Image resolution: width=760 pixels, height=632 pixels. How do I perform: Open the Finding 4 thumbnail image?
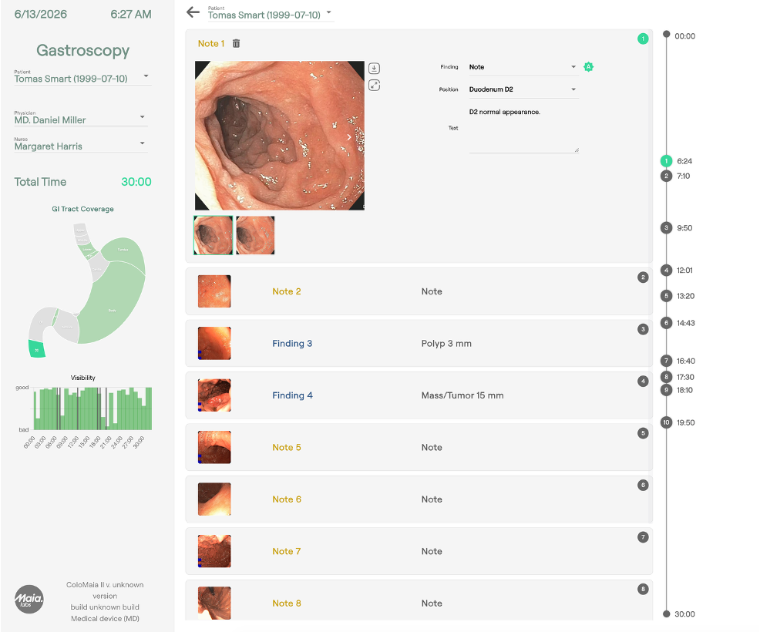tap(214, 395)
